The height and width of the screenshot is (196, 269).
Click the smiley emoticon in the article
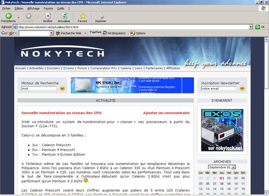tap(86, 180)
